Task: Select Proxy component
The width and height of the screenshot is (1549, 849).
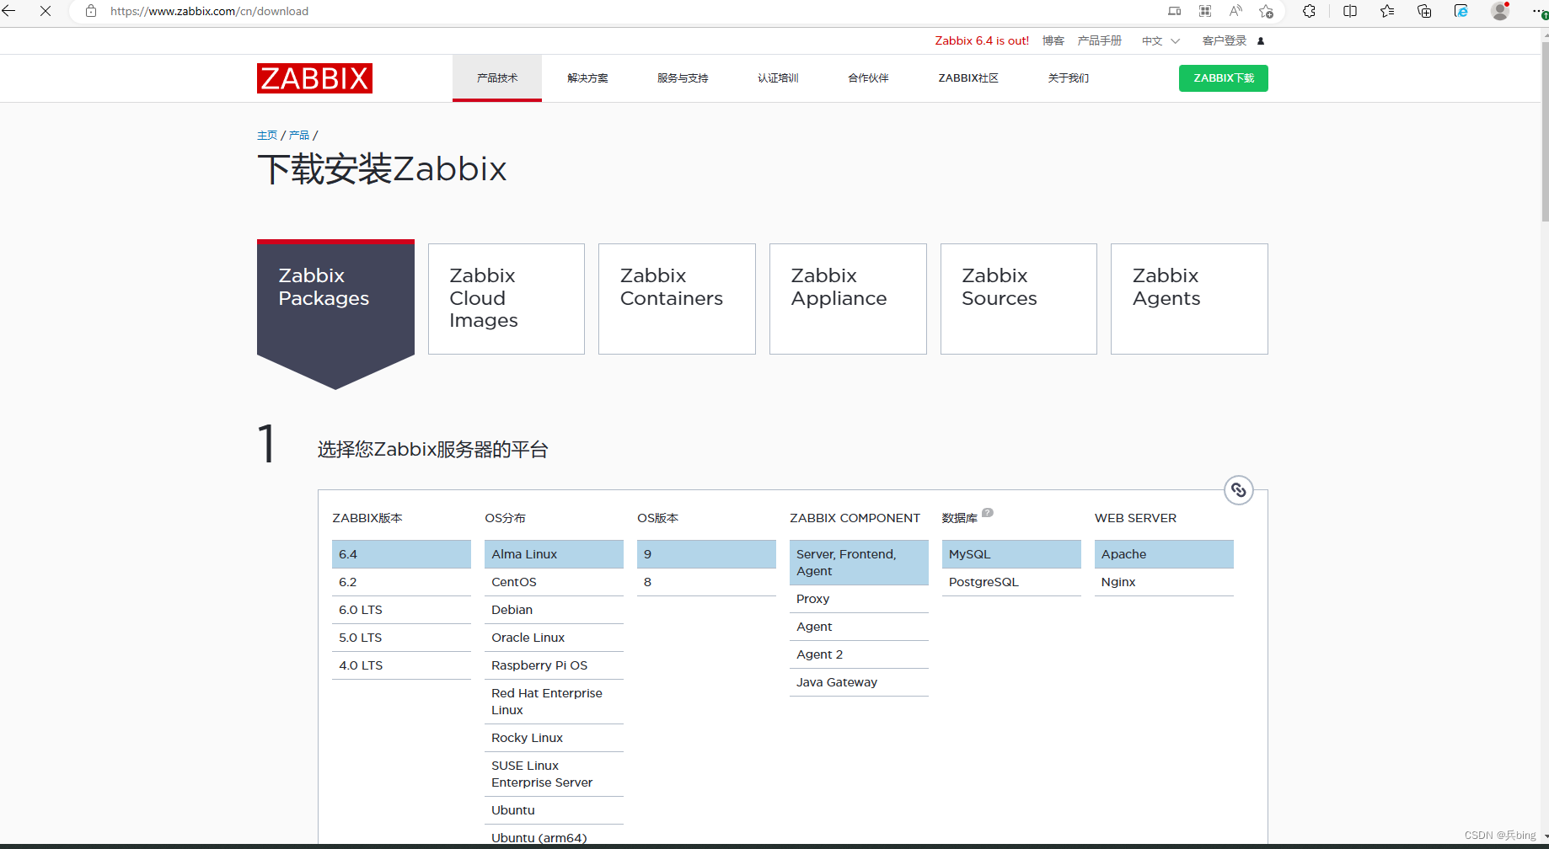Action: click(x=859, y=599)
